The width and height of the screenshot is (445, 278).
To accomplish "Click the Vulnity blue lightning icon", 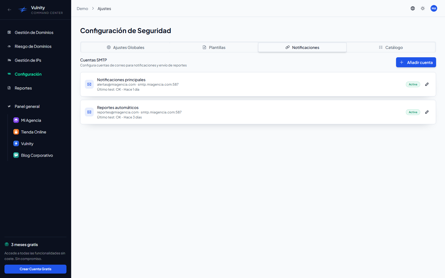I will (x=16, y=143).
